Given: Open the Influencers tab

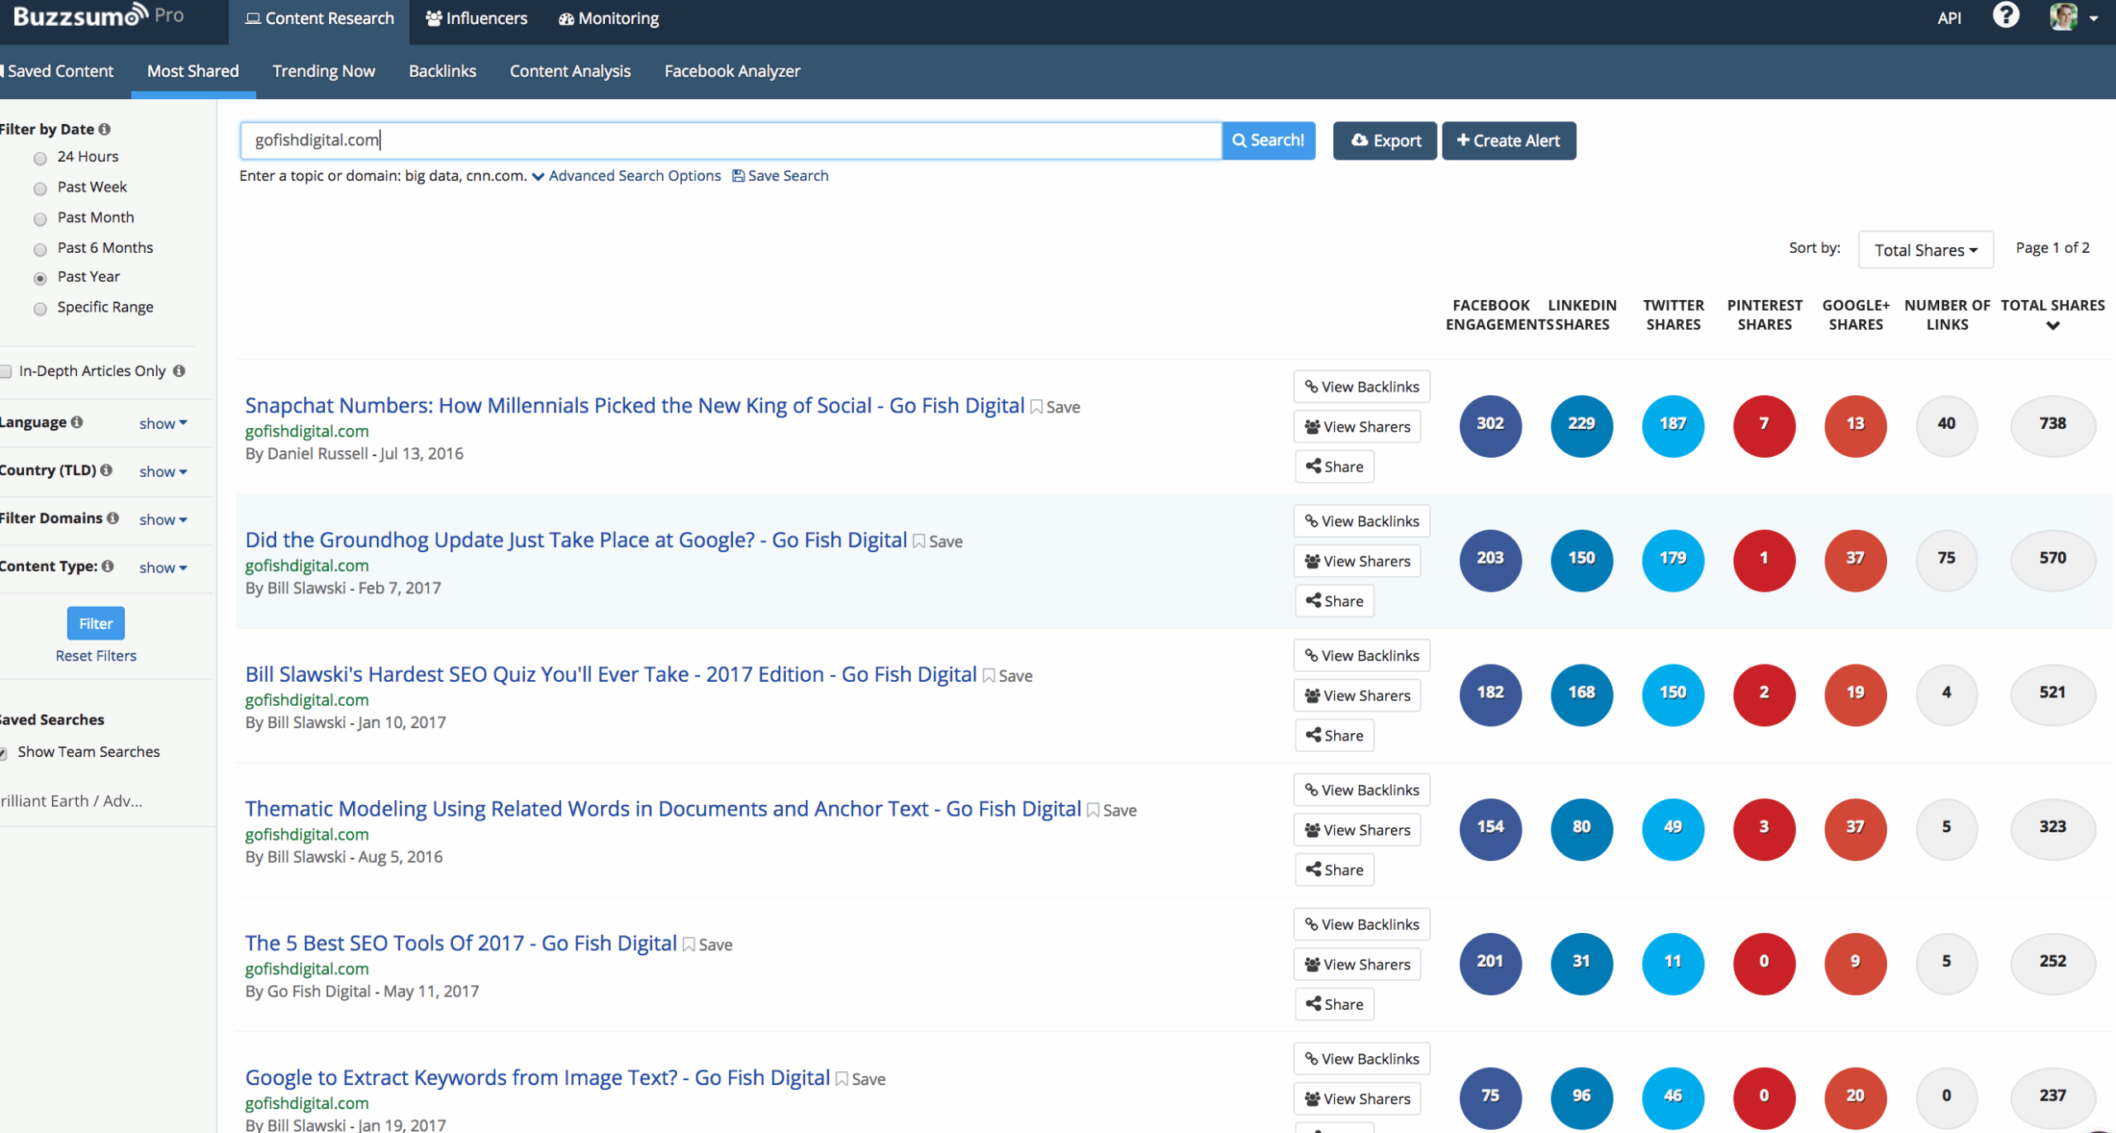Looking at the screenshot, I should pos(476,19).
